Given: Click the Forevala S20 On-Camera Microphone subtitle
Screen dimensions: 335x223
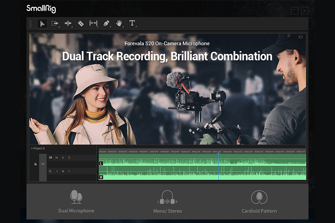Looking at the screenshot, I should click(x=167, y=43).
